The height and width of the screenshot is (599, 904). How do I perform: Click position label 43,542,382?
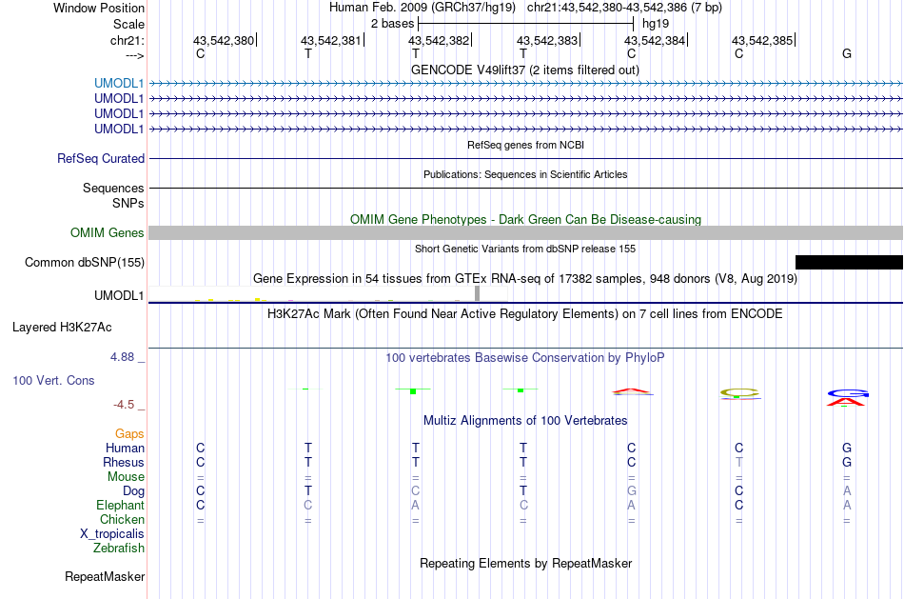pyautogui.click(x=439, y=40)
